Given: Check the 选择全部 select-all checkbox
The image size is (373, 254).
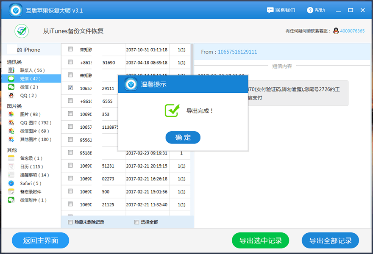Looking at the screenshot, I should (136, 221).
